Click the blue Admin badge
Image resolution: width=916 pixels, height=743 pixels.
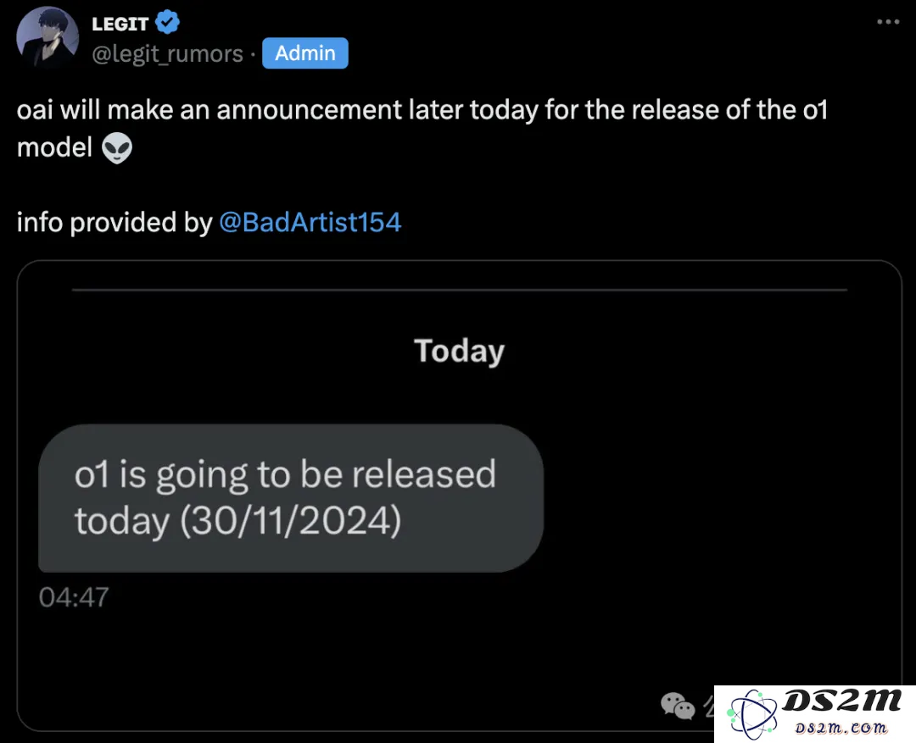(x=305, y=53)
